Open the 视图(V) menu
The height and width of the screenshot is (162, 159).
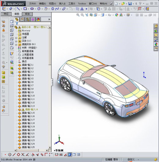tap(52, 4)
